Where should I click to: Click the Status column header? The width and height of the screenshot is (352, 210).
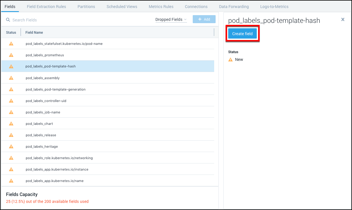click(x=11, y=33)
